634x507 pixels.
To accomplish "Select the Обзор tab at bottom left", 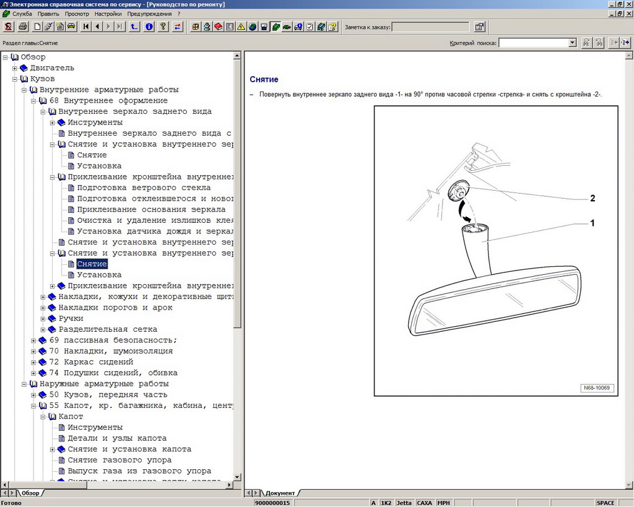I will [x=30, y=493].
